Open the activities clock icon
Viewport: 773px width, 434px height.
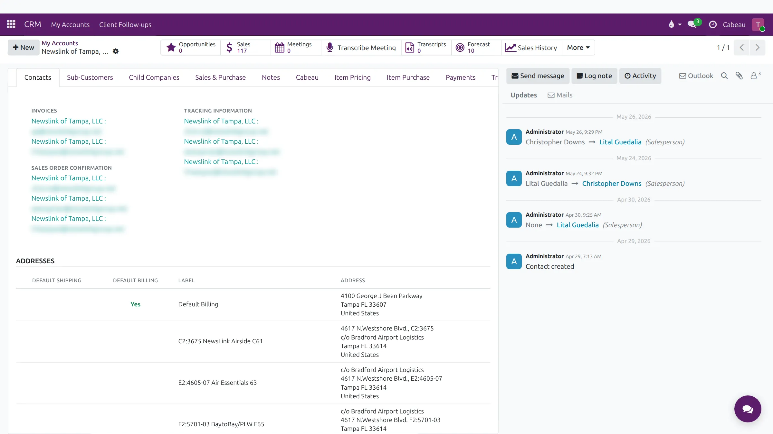pyautogui.click(x=713, y=24)
